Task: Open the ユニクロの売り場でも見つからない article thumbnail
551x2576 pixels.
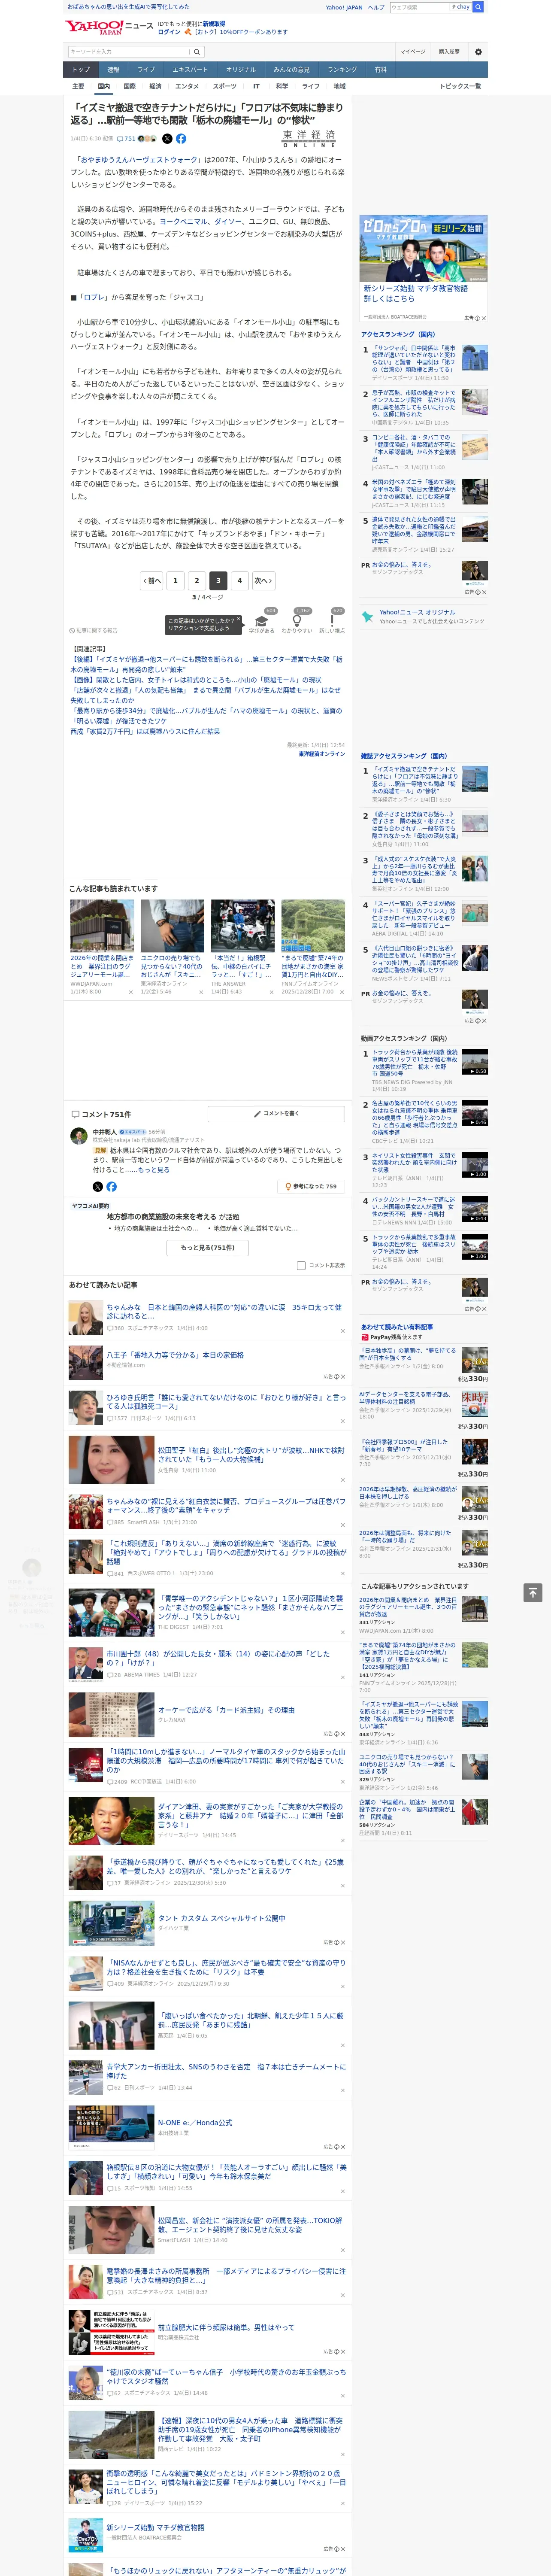Action: 172,926
